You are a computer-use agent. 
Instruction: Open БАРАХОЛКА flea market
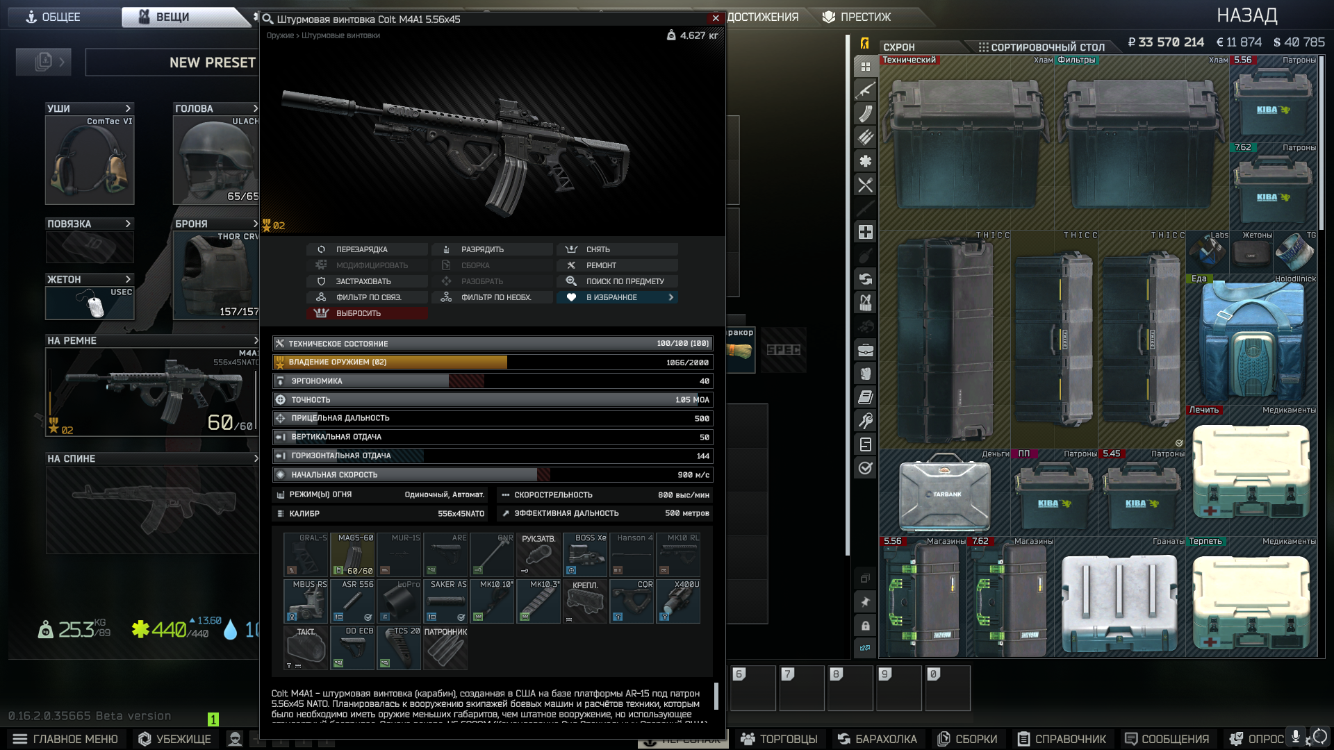(x=878, y=739)
